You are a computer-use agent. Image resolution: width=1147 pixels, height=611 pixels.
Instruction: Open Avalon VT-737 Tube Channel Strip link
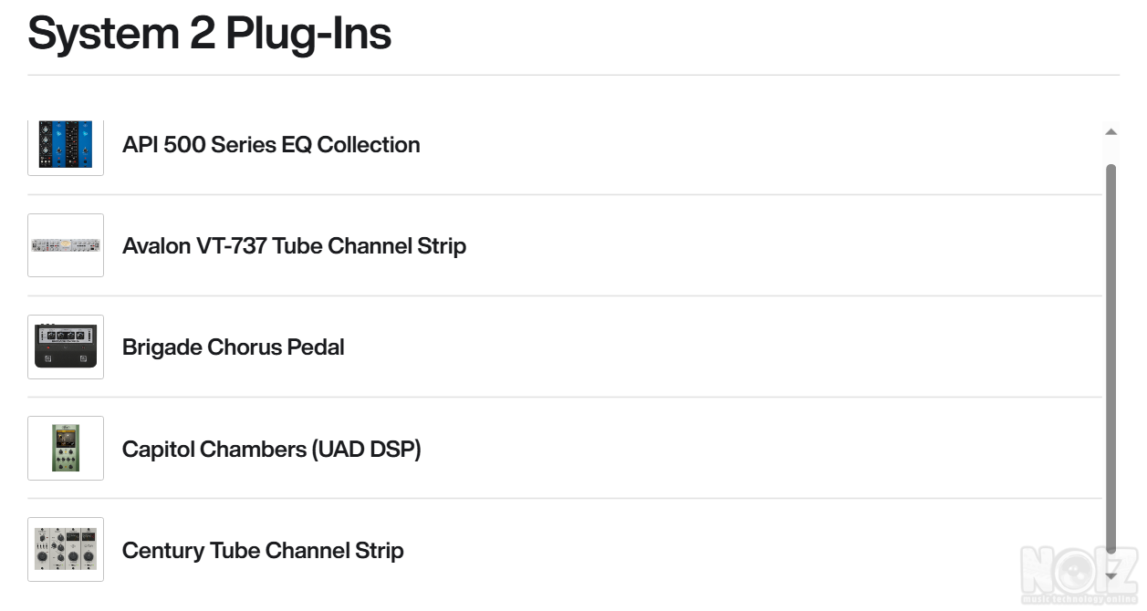294,246
